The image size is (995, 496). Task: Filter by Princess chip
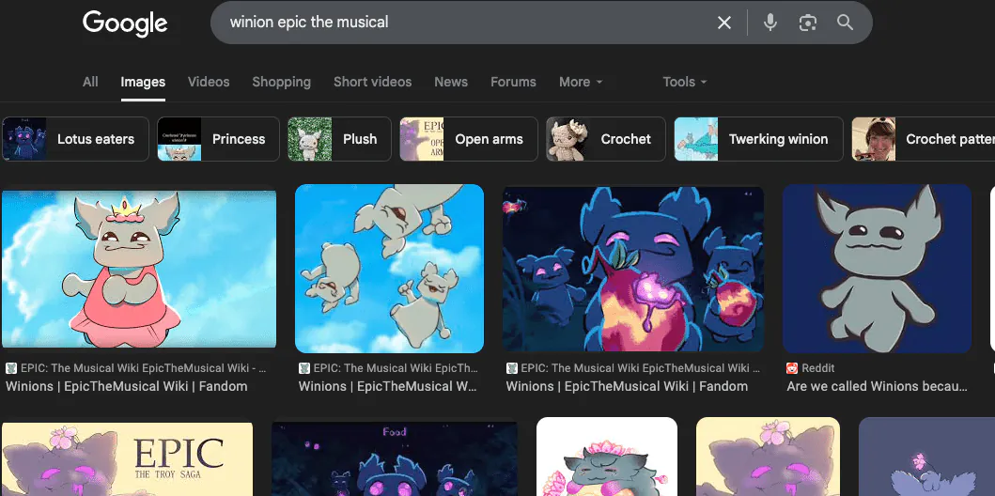pos(218,139)
